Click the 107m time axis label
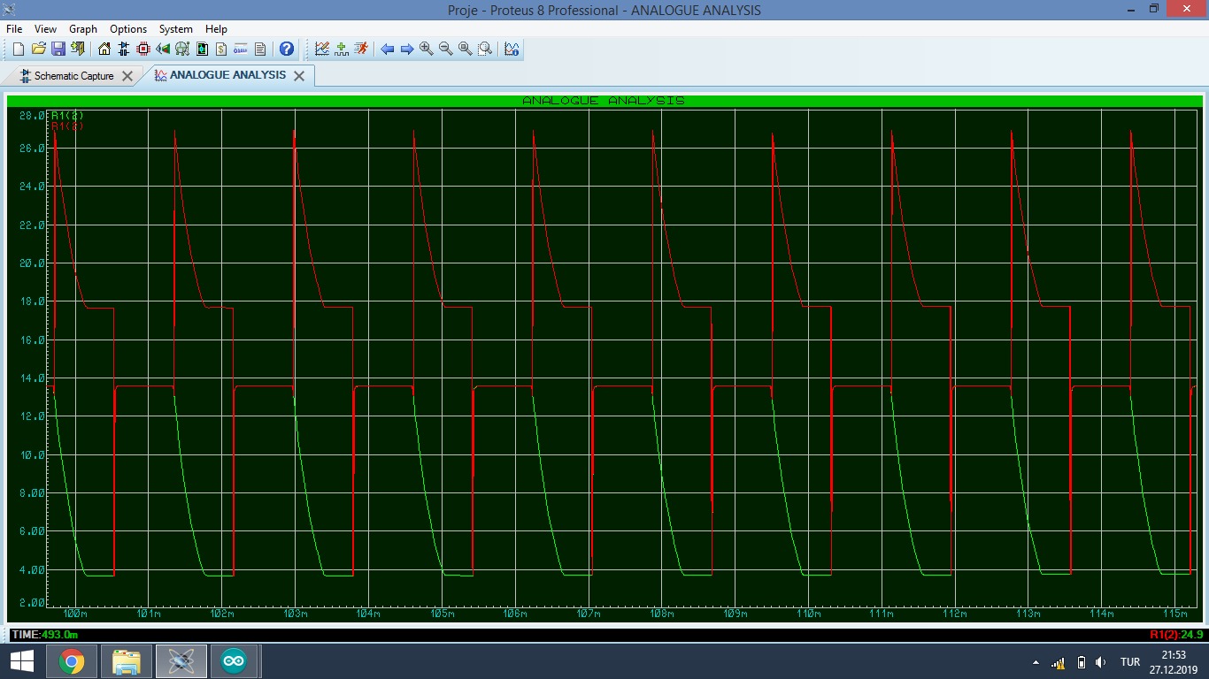The image size is (1209, 679). pyautogui.click(x=589, y=614)
